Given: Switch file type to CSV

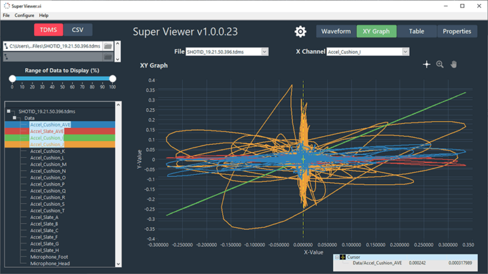Looking at the screenshot, I should pos(78,30).
